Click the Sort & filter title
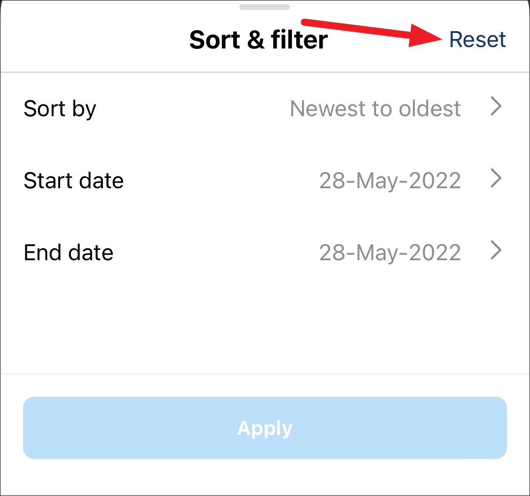The height and width of the screenshot is (496, 530). [x=258, y=40]
